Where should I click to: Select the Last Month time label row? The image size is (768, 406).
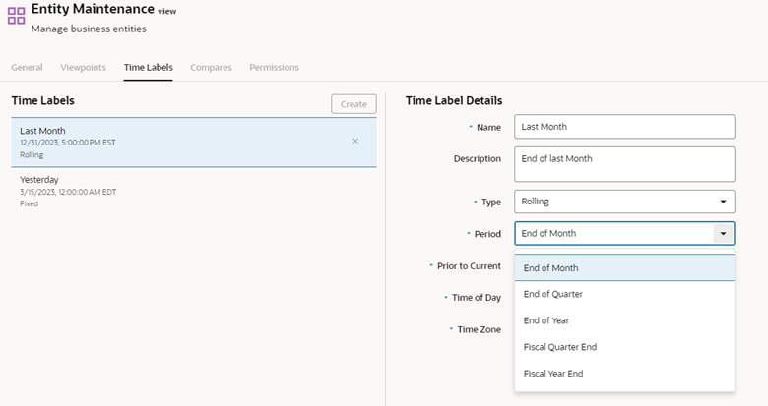coord(194,143)
